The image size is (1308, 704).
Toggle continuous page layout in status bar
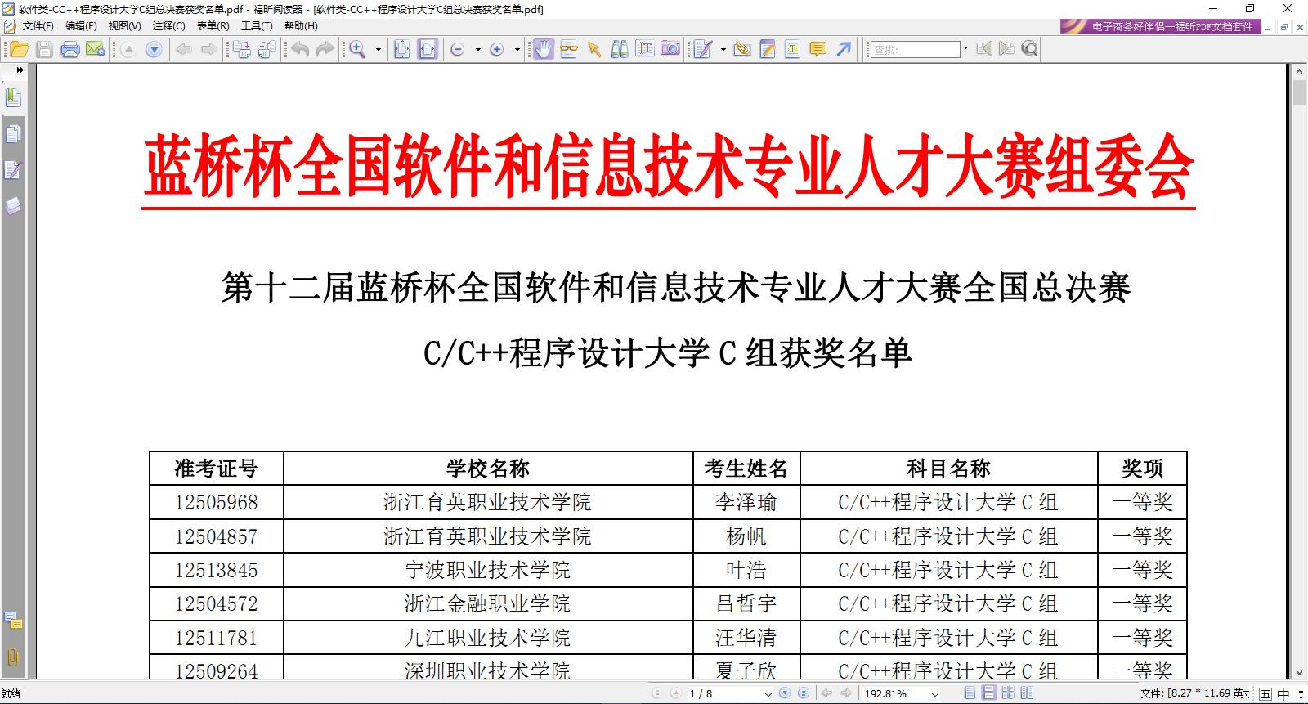988,693
